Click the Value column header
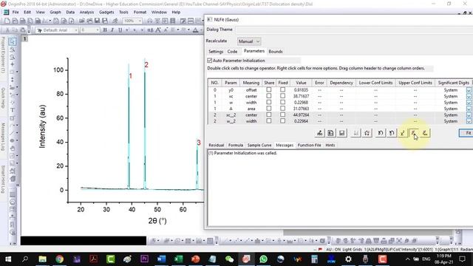Viewport: 473px width, 266px height. click(x=301, y=83)
